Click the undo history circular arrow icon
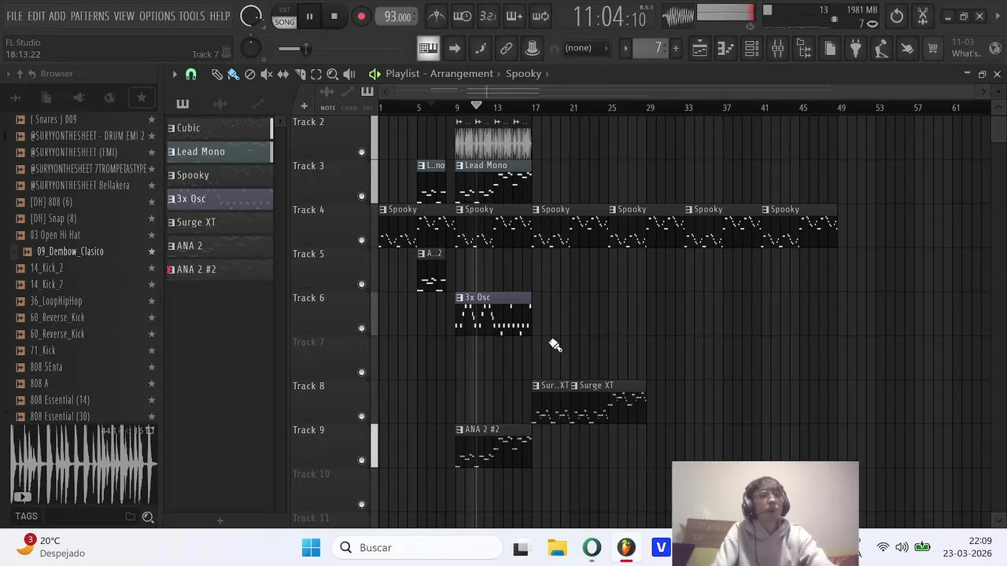The image size is (1007, 566). point(897,16)
